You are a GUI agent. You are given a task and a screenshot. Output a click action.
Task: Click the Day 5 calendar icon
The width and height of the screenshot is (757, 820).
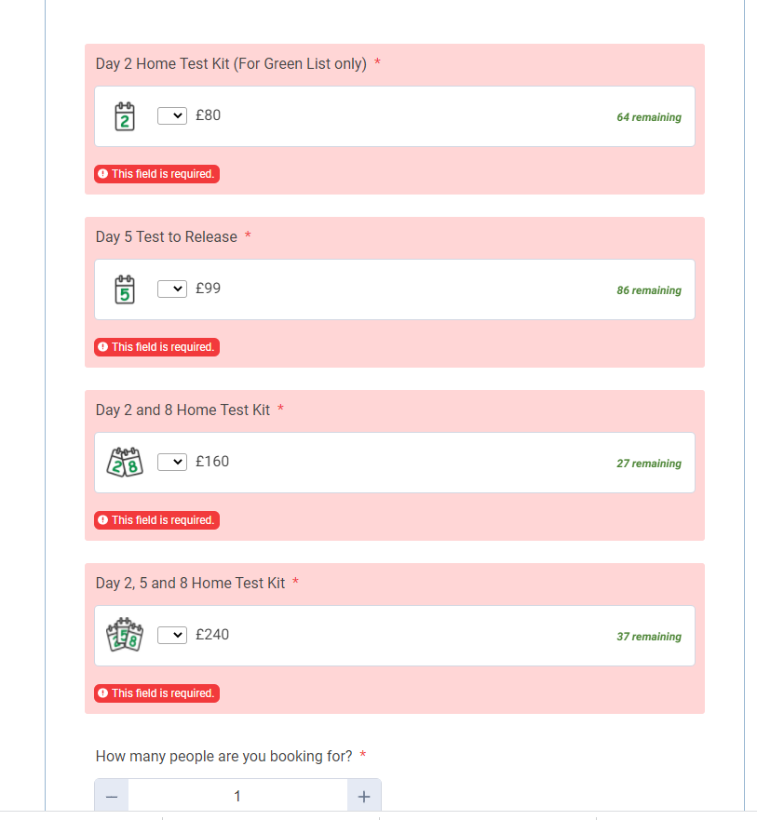(x=124, y=289)
